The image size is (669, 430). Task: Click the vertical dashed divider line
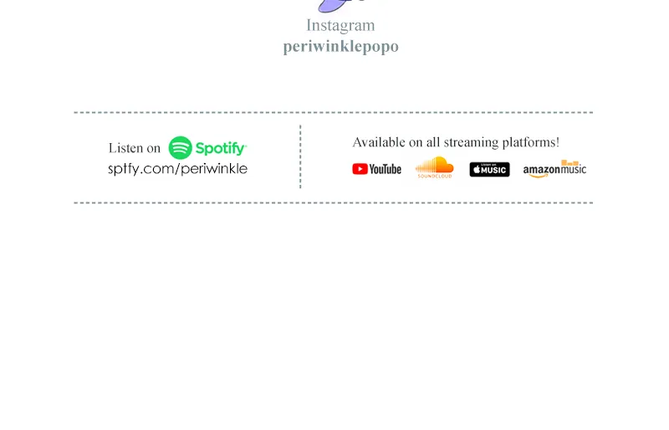pos(300,156)
